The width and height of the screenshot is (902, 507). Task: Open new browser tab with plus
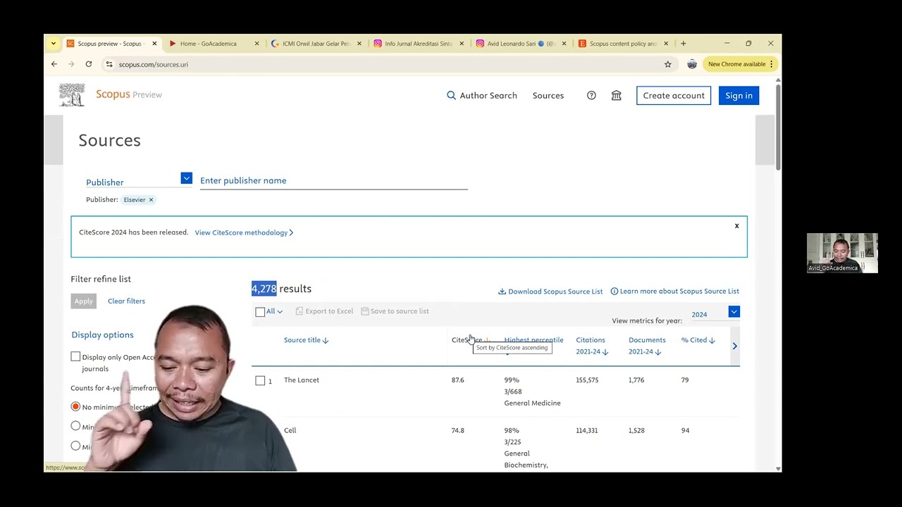pos(683,44)
